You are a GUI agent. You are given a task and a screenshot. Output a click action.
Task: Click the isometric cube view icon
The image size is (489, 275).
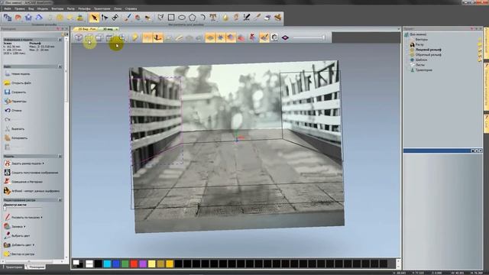[x=78, y=37]
